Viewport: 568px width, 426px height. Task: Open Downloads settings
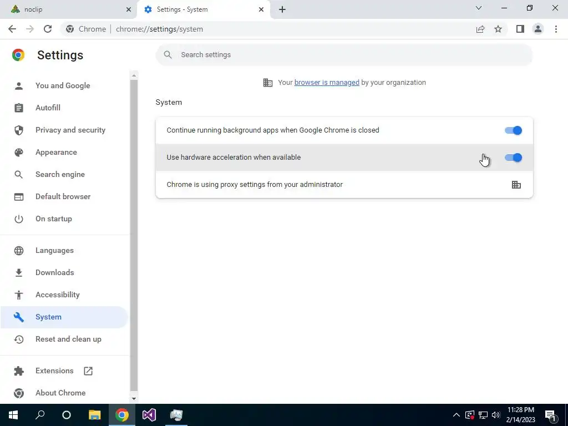[x=64, y=273]
